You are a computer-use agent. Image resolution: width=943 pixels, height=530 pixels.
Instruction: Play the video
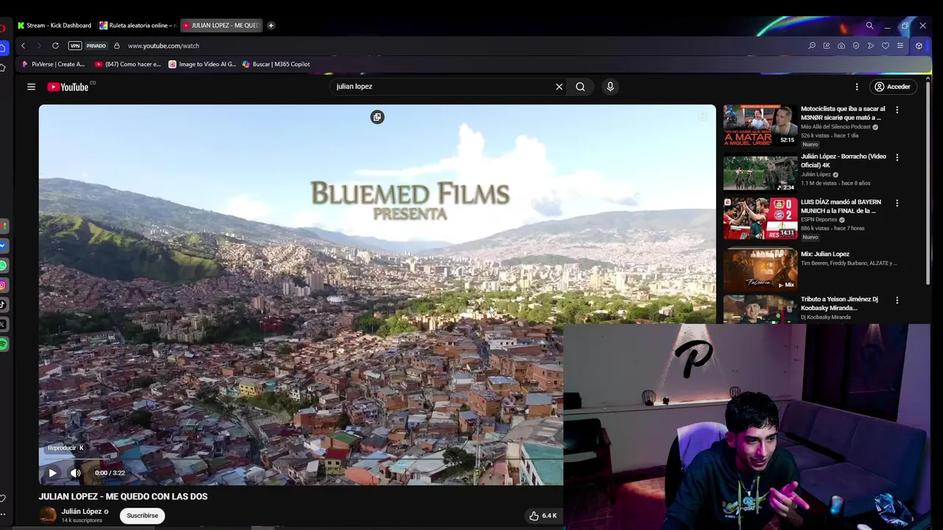coord(52,473)
